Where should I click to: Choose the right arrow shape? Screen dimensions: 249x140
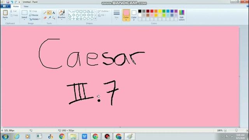click(85, 15)
